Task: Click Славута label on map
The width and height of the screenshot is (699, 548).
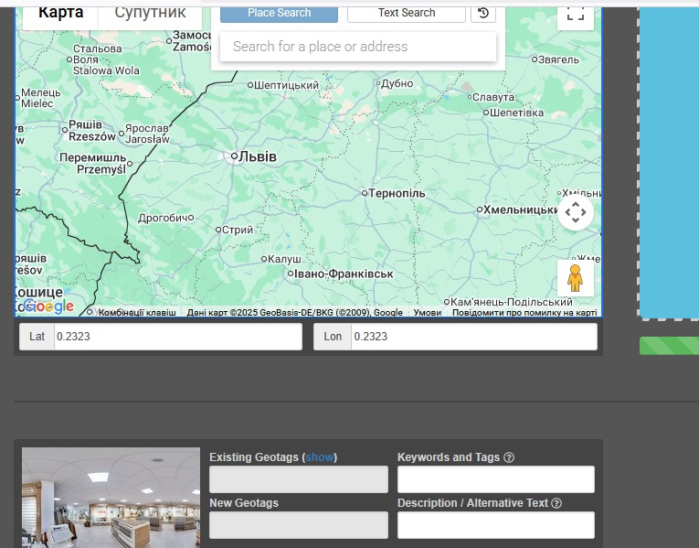Action: click(x=493, y=97)
